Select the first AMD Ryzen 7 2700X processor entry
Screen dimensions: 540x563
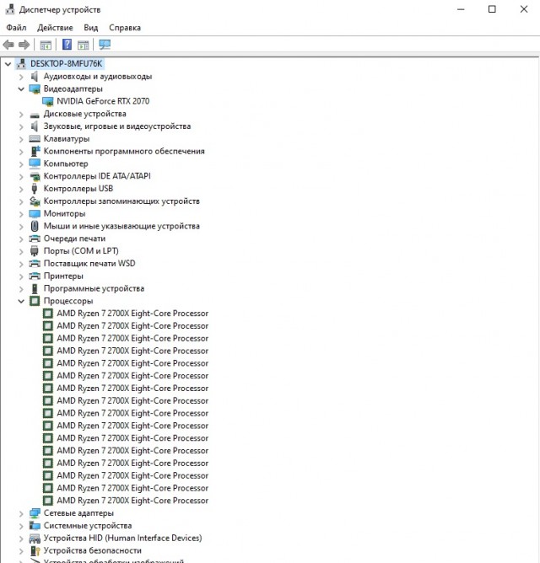(x=132, y=314)
